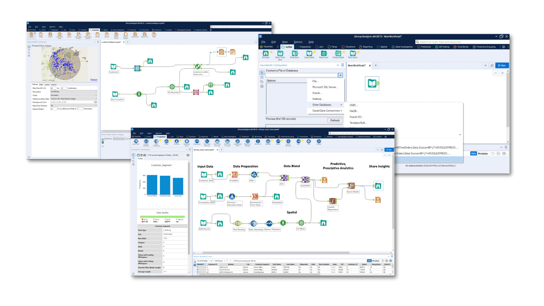
Task: Pick the Report Map tool in Reporting palette
Action: click(135, 34)
